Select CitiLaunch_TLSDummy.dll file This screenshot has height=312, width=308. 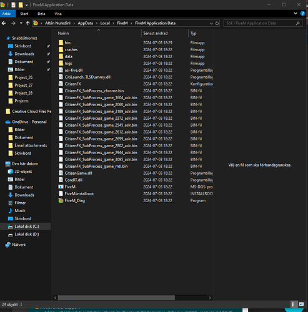click(87, 77)
